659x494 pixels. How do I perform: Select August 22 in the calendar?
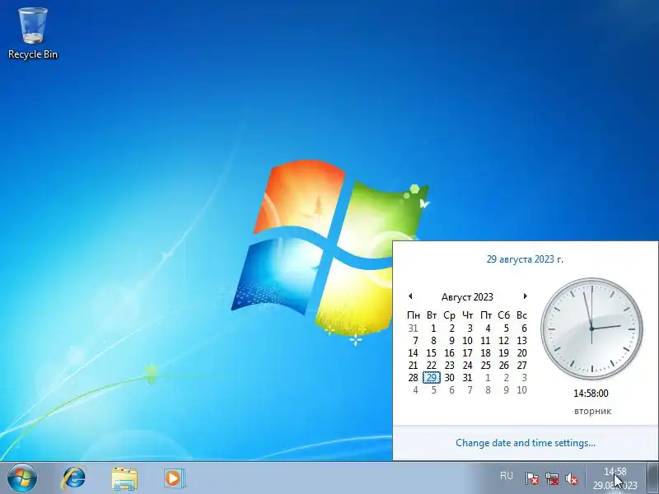coord(431,366)
